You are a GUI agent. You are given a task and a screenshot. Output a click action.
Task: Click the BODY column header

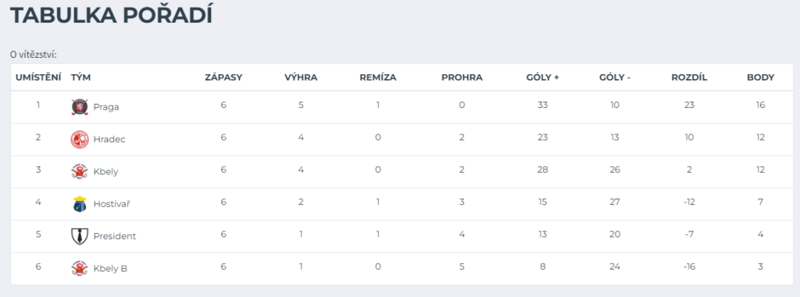[x=761, y=77]
